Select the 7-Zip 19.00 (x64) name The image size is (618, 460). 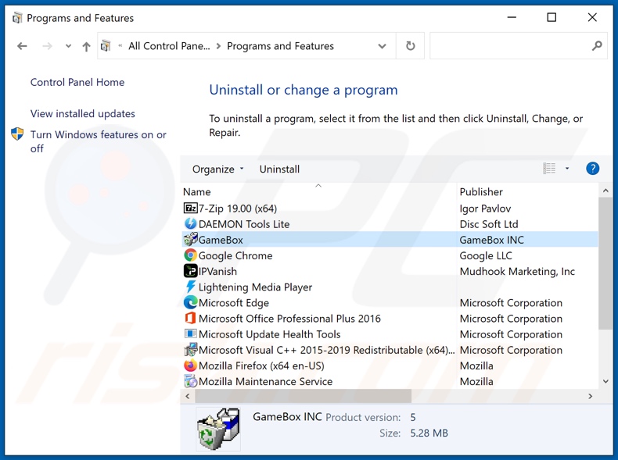[x=238, y=209]
